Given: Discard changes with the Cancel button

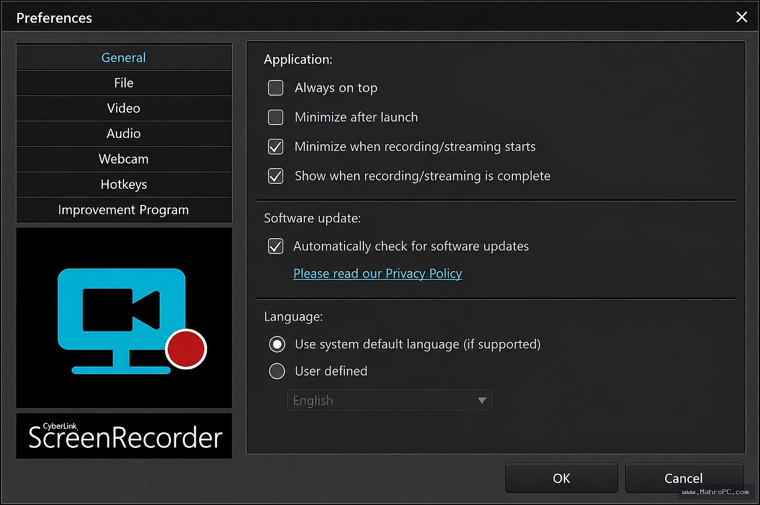Looking at the screenshot, I should [684, 478].
